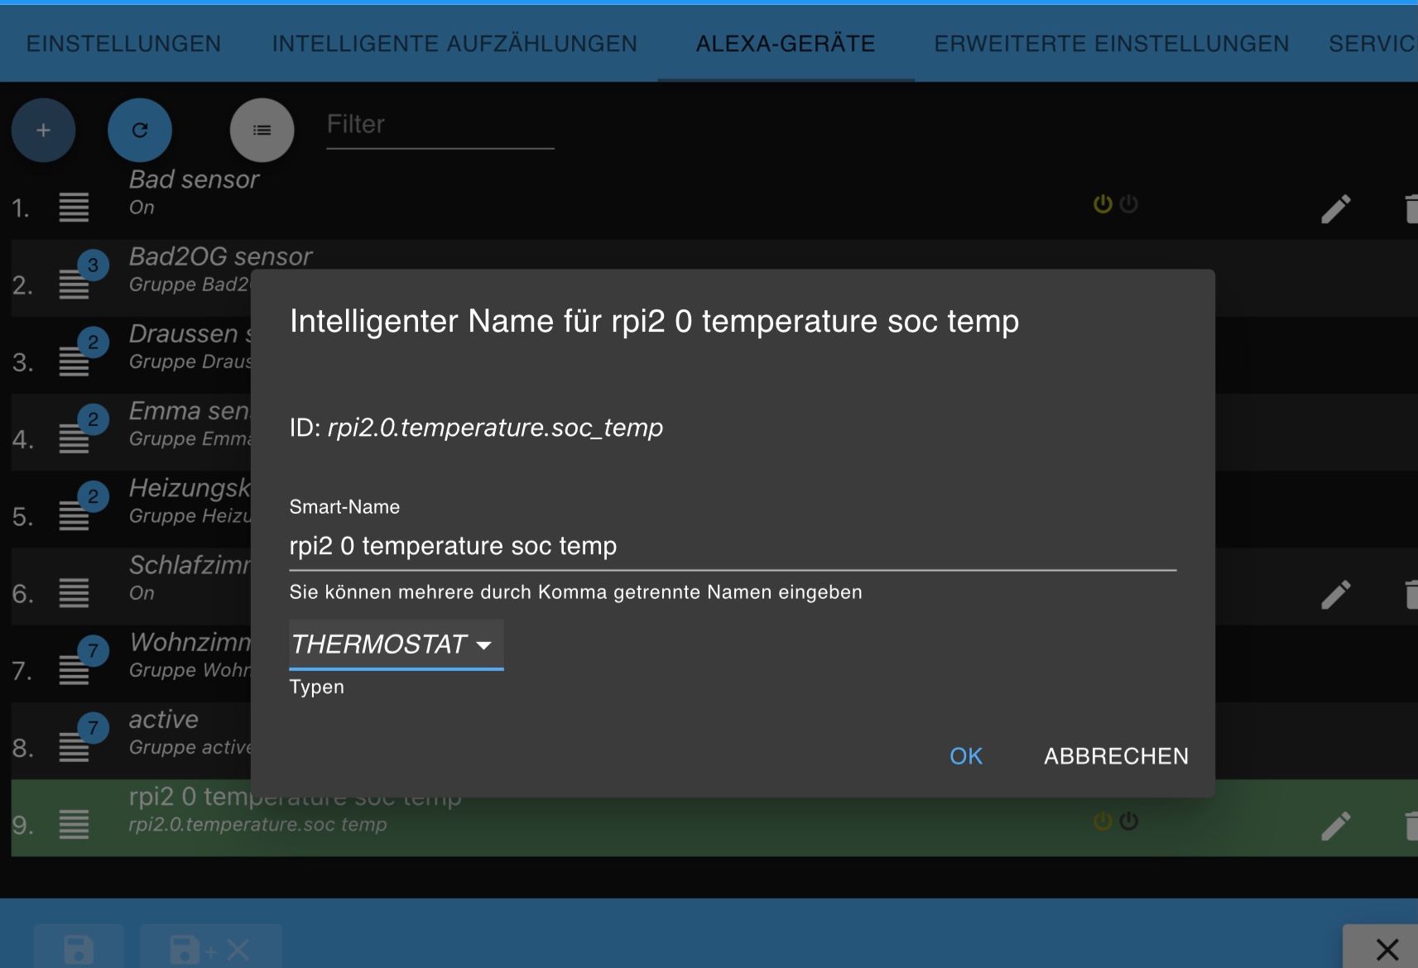Open the Intelligente Aufzählungen tab
Viewport: 1418px width, 968px height.
454,44
